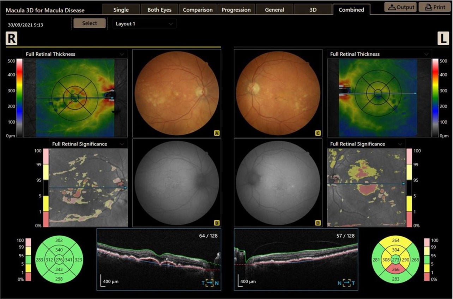Click the yellow B marker on grayscale image
Viewport: 453px width, 299px height.
pos(217,223)
